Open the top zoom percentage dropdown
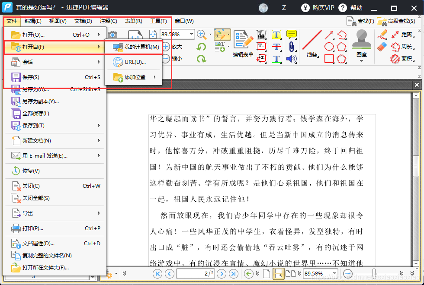This screenshot has width=424, height=285. [x=191, y=34]
